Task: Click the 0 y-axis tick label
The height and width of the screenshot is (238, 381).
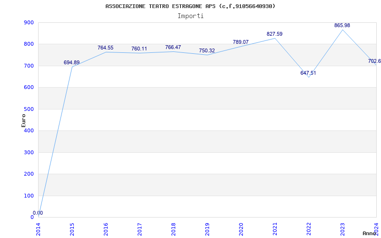Action: pos(32,217)
